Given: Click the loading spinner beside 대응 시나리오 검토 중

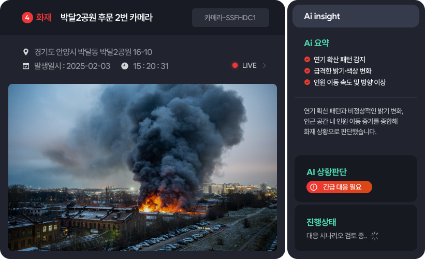Looking at the screenshot, I should point(375,236).
